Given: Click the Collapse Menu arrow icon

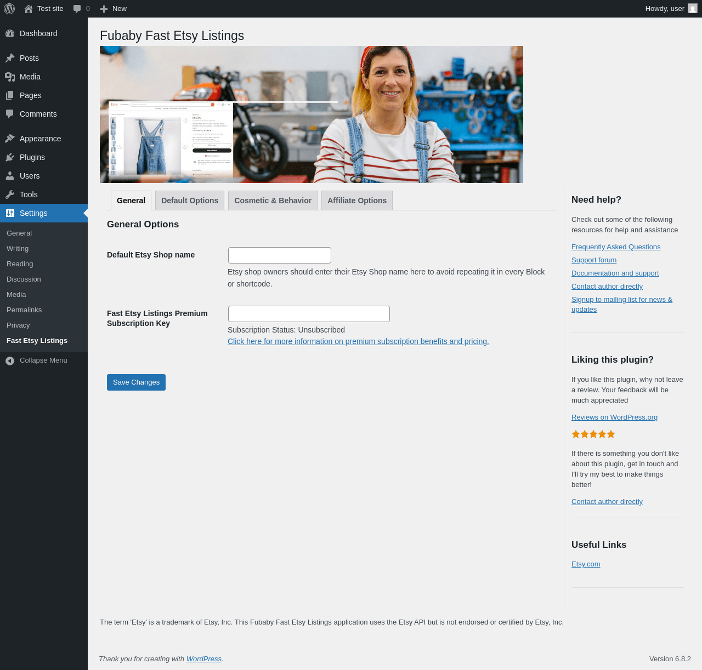Looking at the screenshot, I should [x=10, y=360].
